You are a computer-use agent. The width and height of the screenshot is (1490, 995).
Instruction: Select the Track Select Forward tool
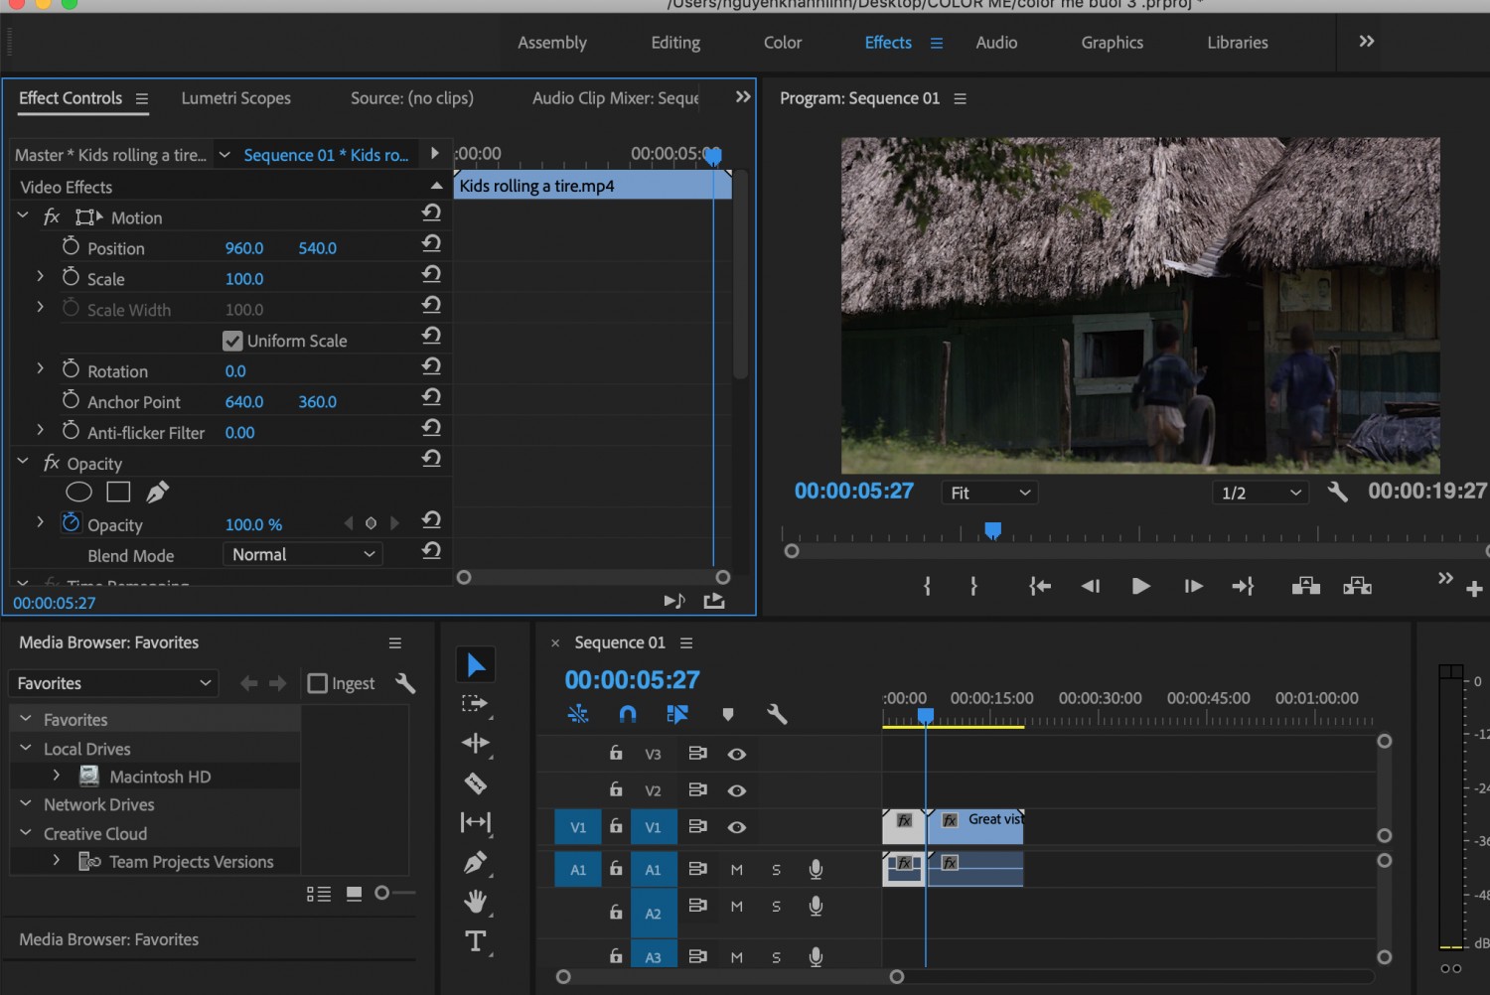click(x=475, y=704)
